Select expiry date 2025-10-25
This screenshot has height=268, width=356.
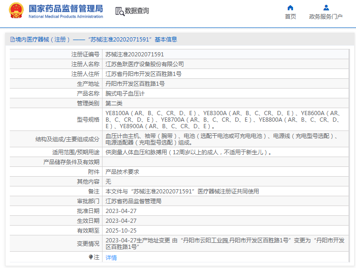pyautogui.click(x=121, y=231)
